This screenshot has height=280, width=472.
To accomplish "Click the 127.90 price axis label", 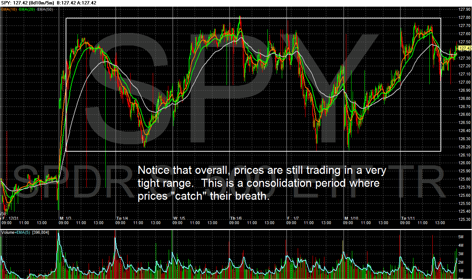I will coord(464,10).
